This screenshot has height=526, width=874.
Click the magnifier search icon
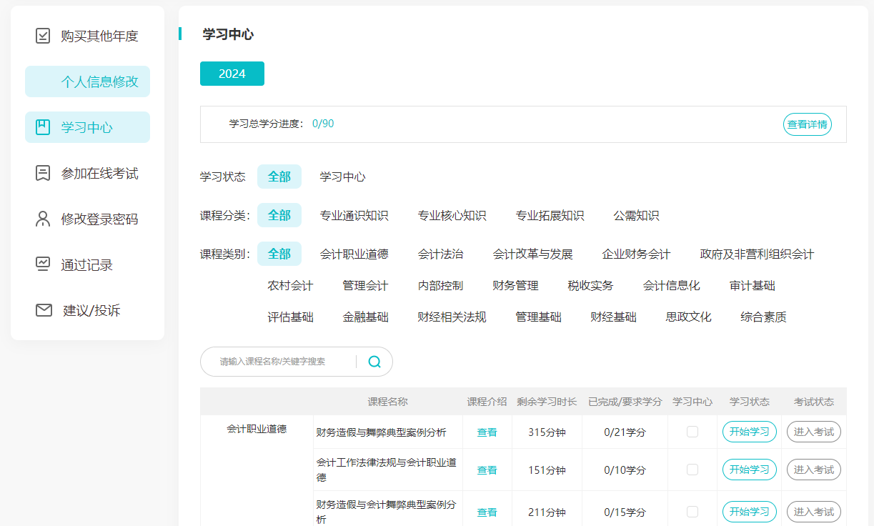374,362
